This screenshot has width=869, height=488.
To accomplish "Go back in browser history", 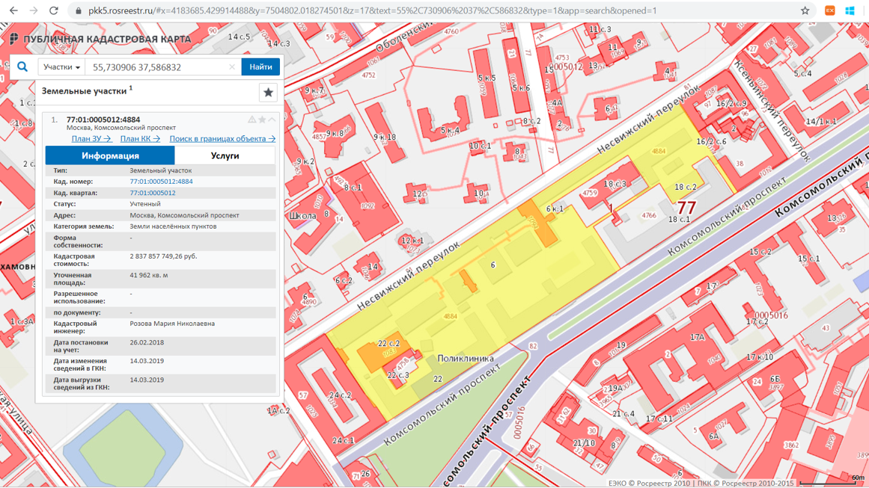I will coord(14,10).
